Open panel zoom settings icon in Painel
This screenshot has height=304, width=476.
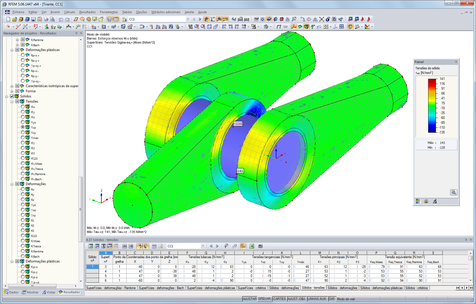point(454,192)
